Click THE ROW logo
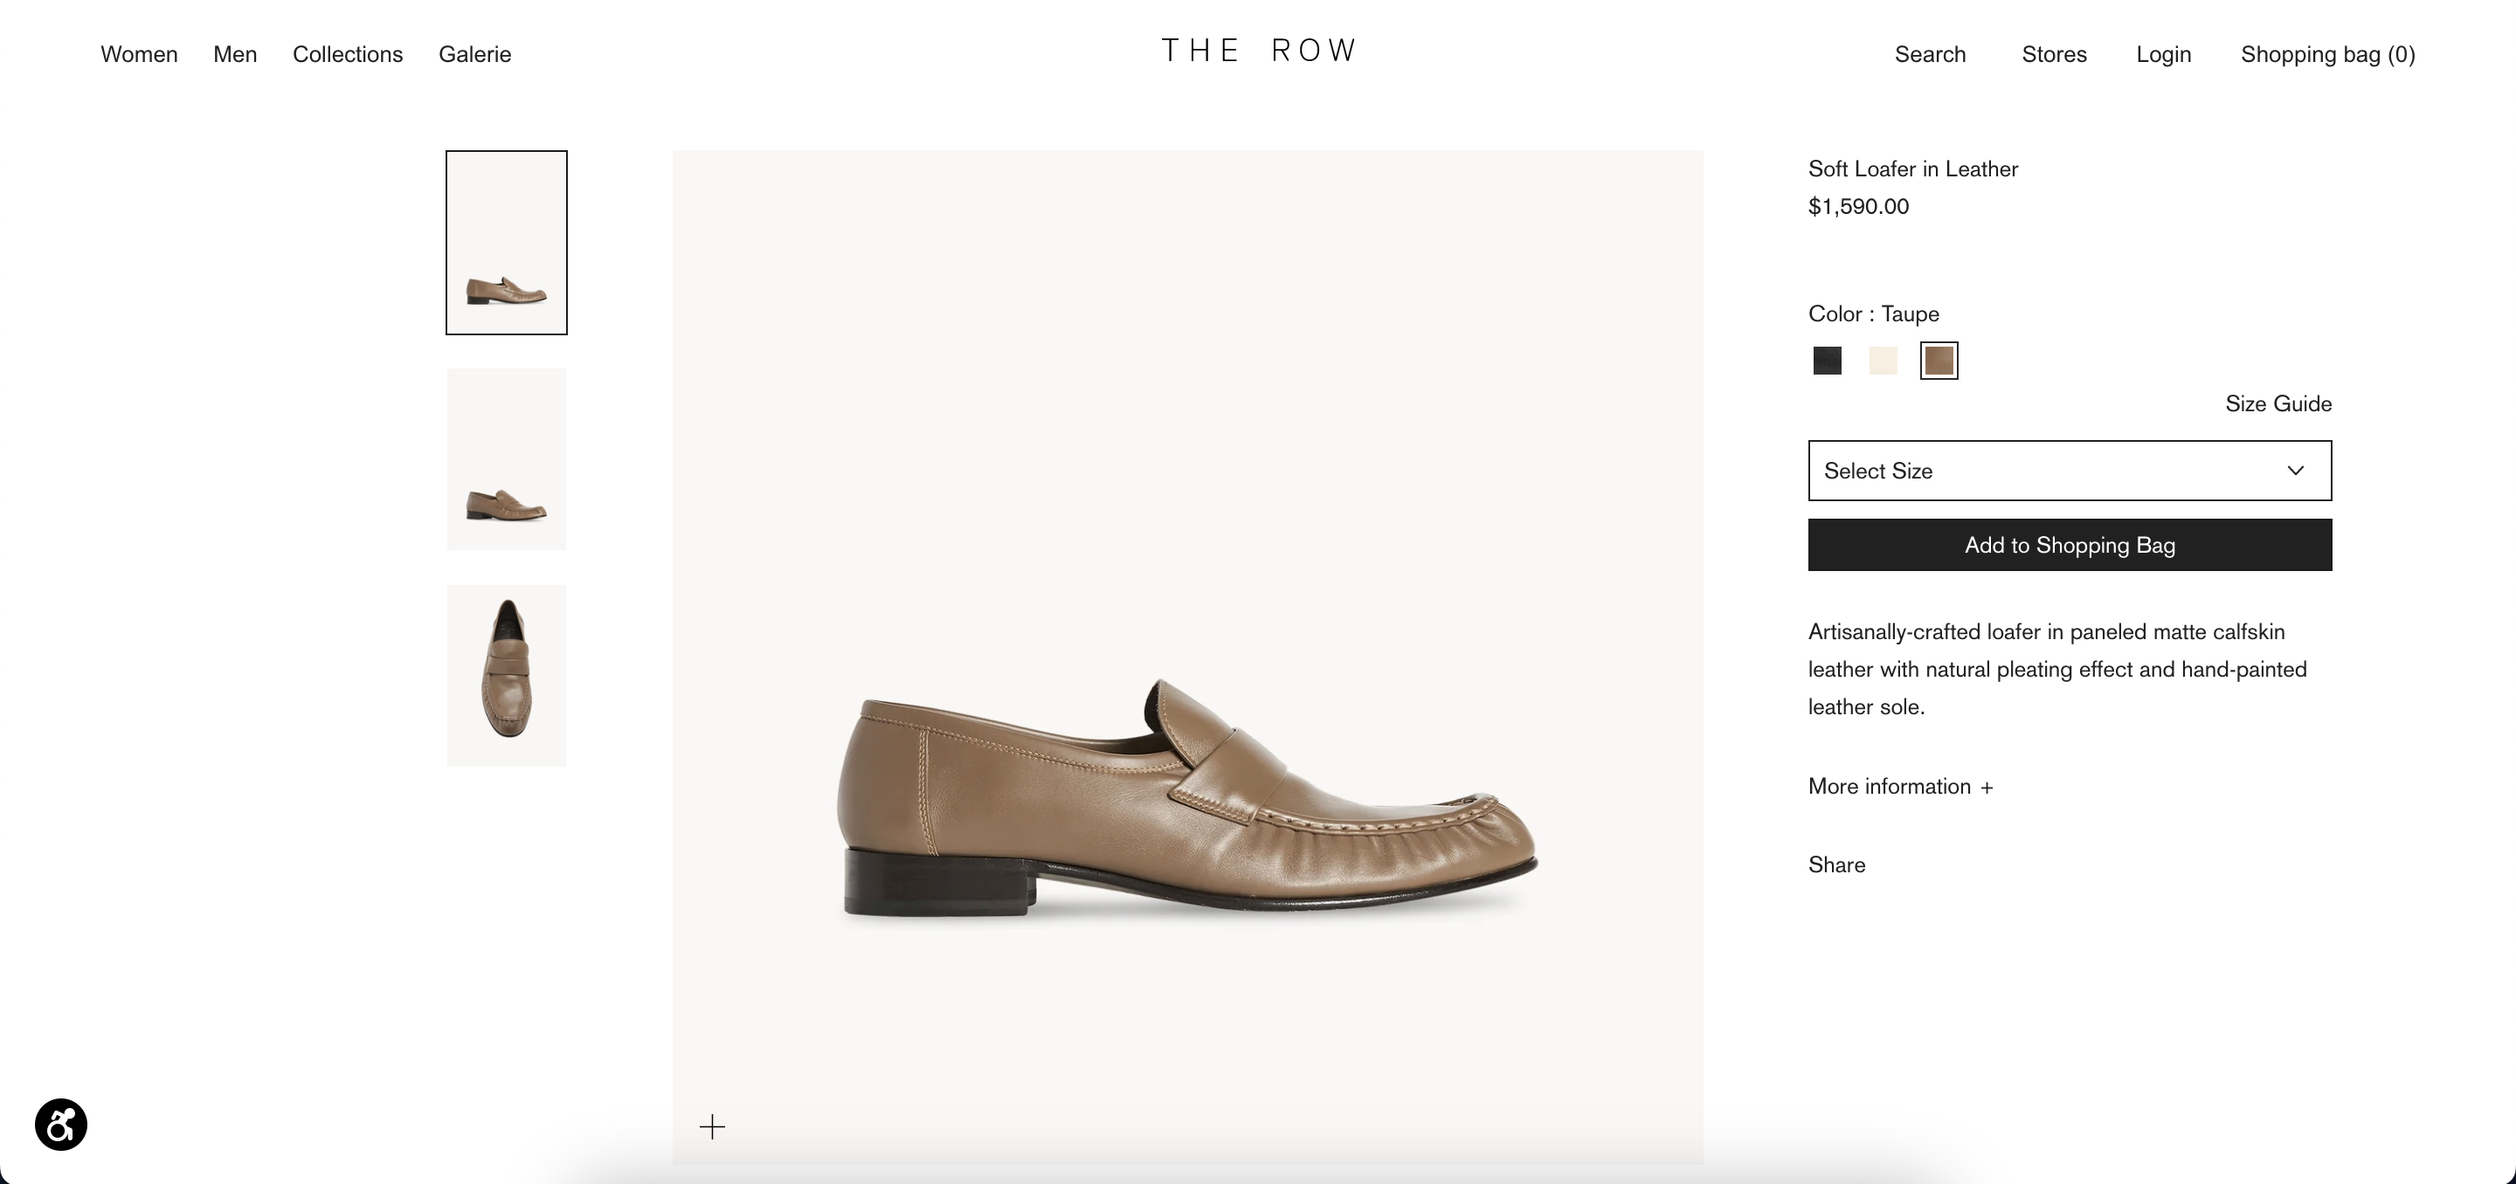The height and width of the screenshot is (1184, 2516). pos(1258,51)
